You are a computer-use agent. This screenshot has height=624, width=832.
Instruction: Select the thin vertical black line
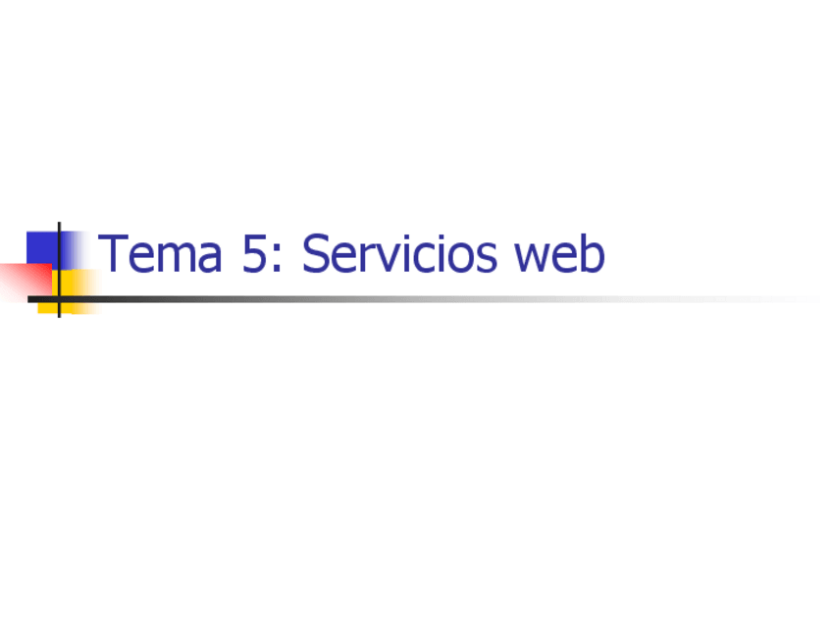(x=59, y=270)
